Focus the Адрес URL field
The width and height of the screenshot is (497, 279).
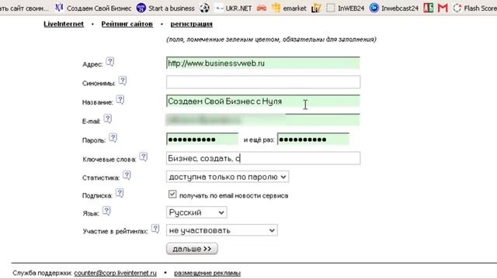point(263,63)
